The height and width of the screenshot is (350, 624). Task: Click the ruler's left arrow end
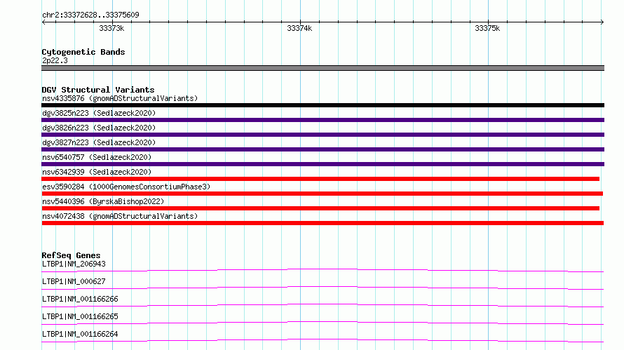(x=43, y=22)
